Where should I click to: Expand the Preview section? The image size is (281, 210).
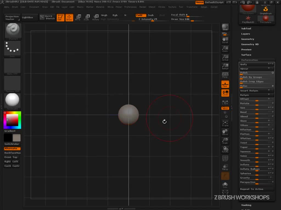point(246,49)
